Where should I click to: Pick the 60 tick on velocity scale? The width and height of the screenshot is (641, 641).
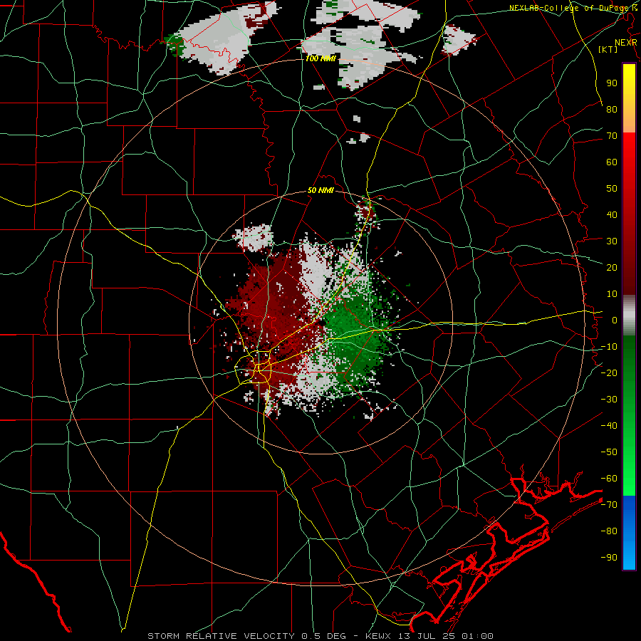click(x=612, y=162)
